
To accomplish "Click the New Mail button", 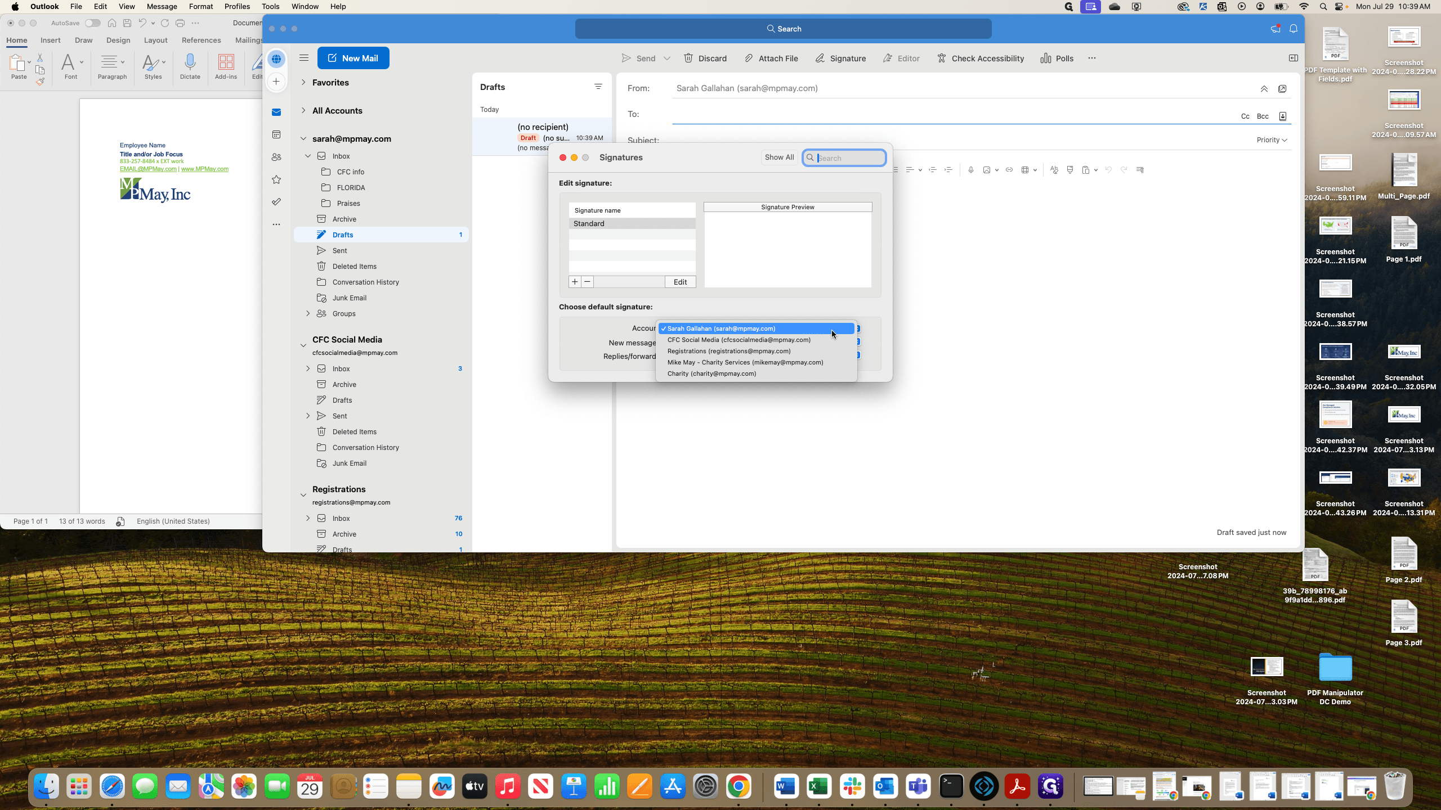I will pos(353,58).
